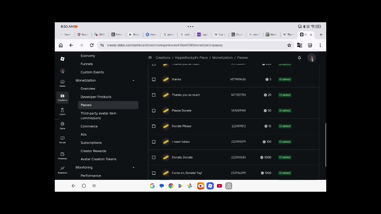Click Enabled status of 'Come on, Donate! Yay!'
Image resolution: width=381 pixels, height=214 pixels.
pyautogui.click(x=285, y=173)
